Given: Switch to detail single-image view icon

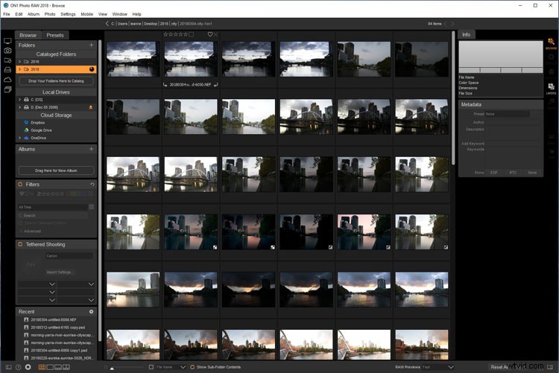Looking at the screenshot, I should point(50,367).
